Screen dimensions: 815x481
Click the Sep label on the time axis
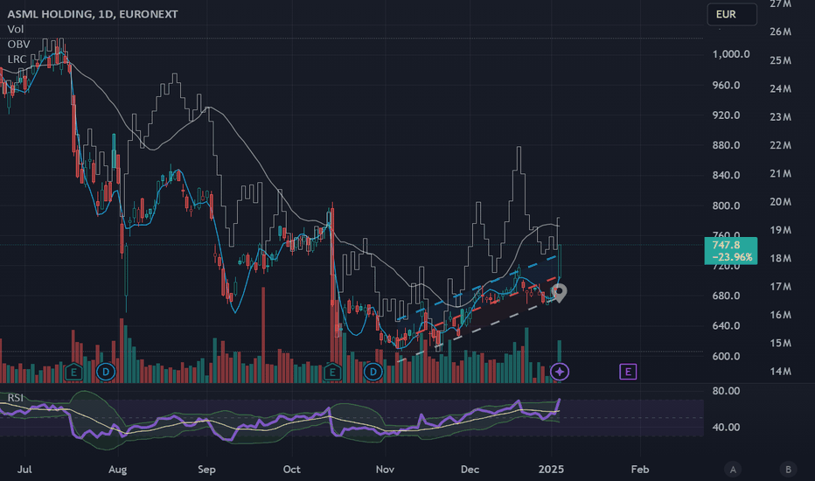point(206,469)
